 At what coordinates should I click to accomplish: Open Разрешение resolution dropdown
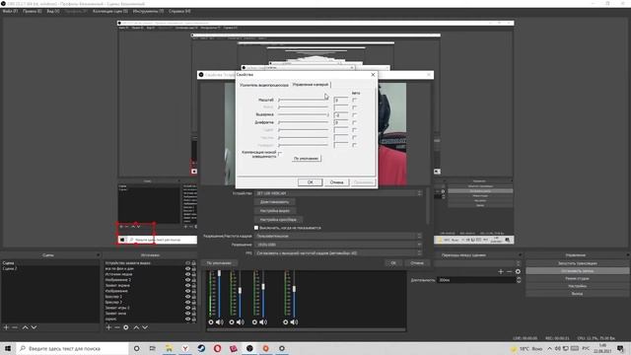pos(339,245)
